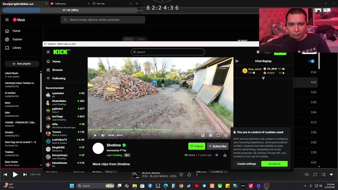Switch to the CaliBanging browser tab
This screenshot has height=190, width=338.
click(70, 4)
